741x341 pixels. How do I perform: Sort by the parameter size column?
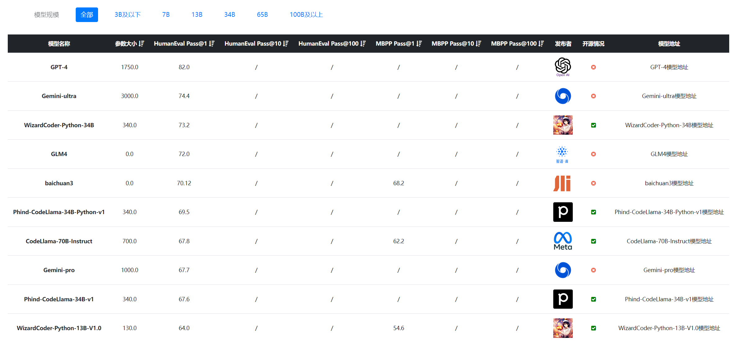[x=141, y=44]
